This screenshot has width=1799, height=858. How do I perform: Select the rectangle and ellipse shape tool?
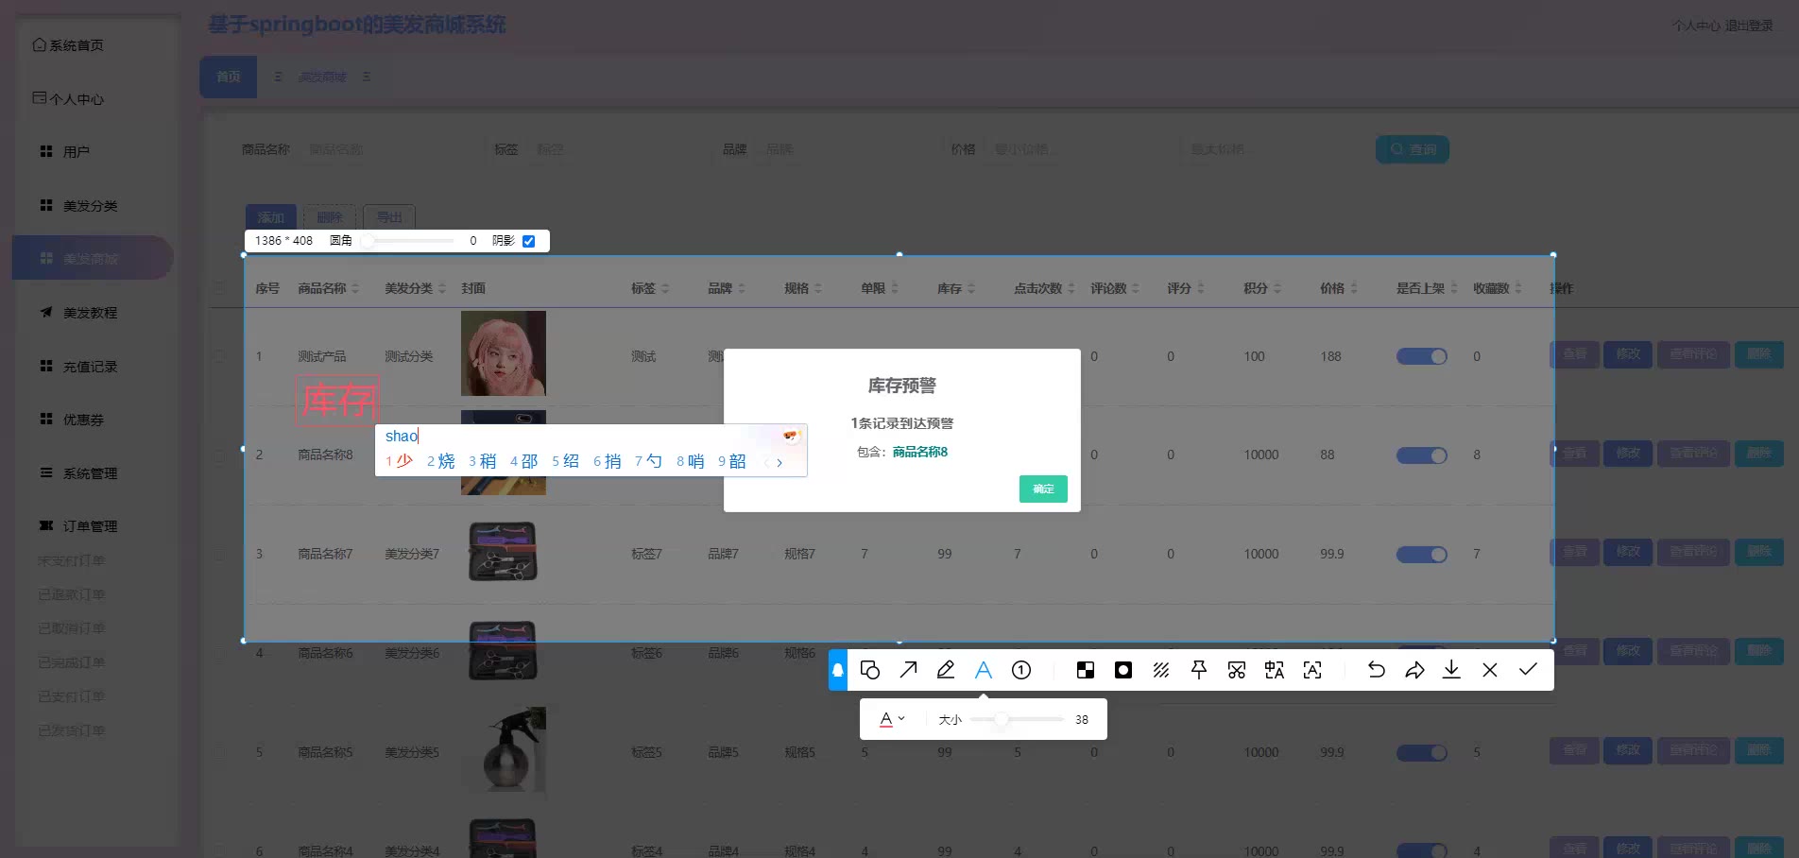pos(870,670)
